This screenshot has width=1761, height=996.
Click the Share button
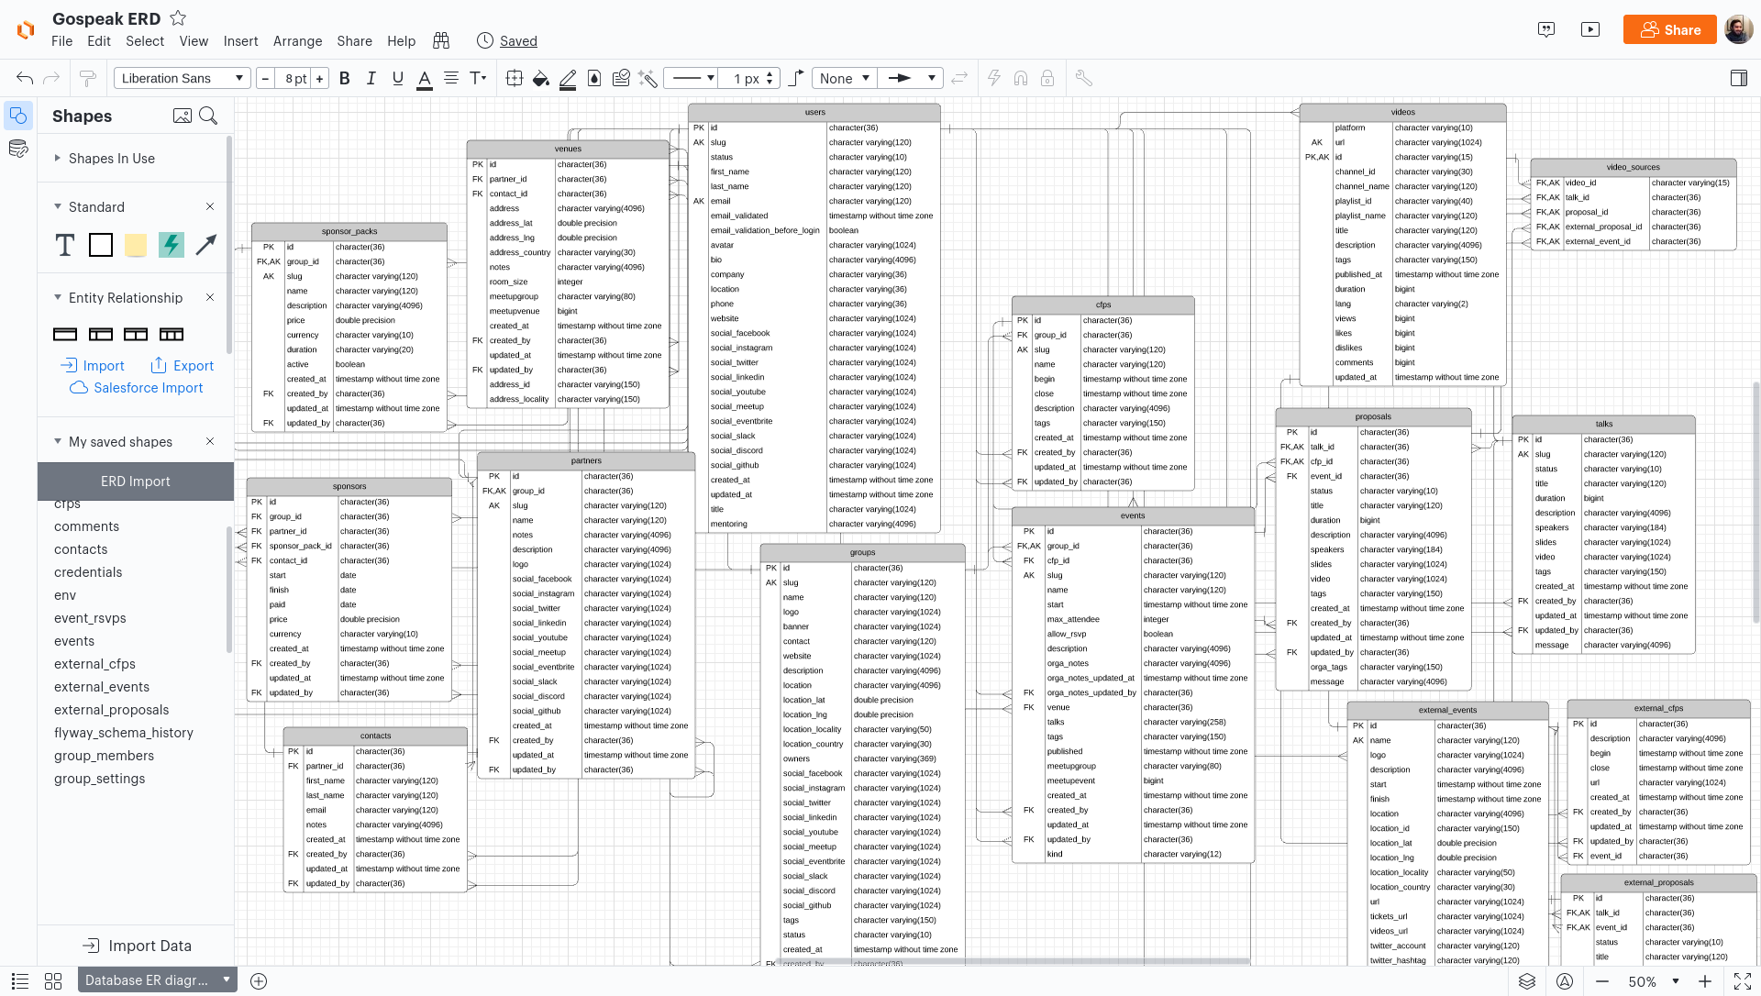tap(1669, 28)
